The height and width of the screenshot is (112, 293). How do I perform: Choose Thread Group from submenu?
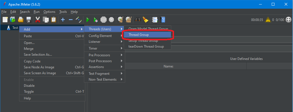[x=147, y=35]
